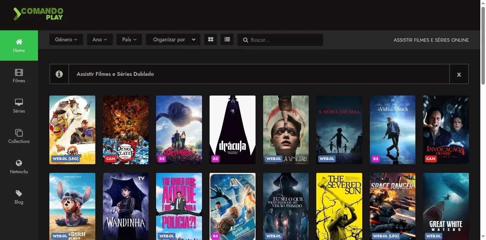Click the R5 badge on Drácula
This screenshot has height=240, width=486.
216,158
